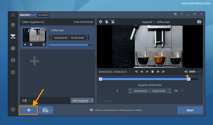This screenshot has width=213, height=125.
Task: Open the help chat bubble icon
Action: point(91,110)
